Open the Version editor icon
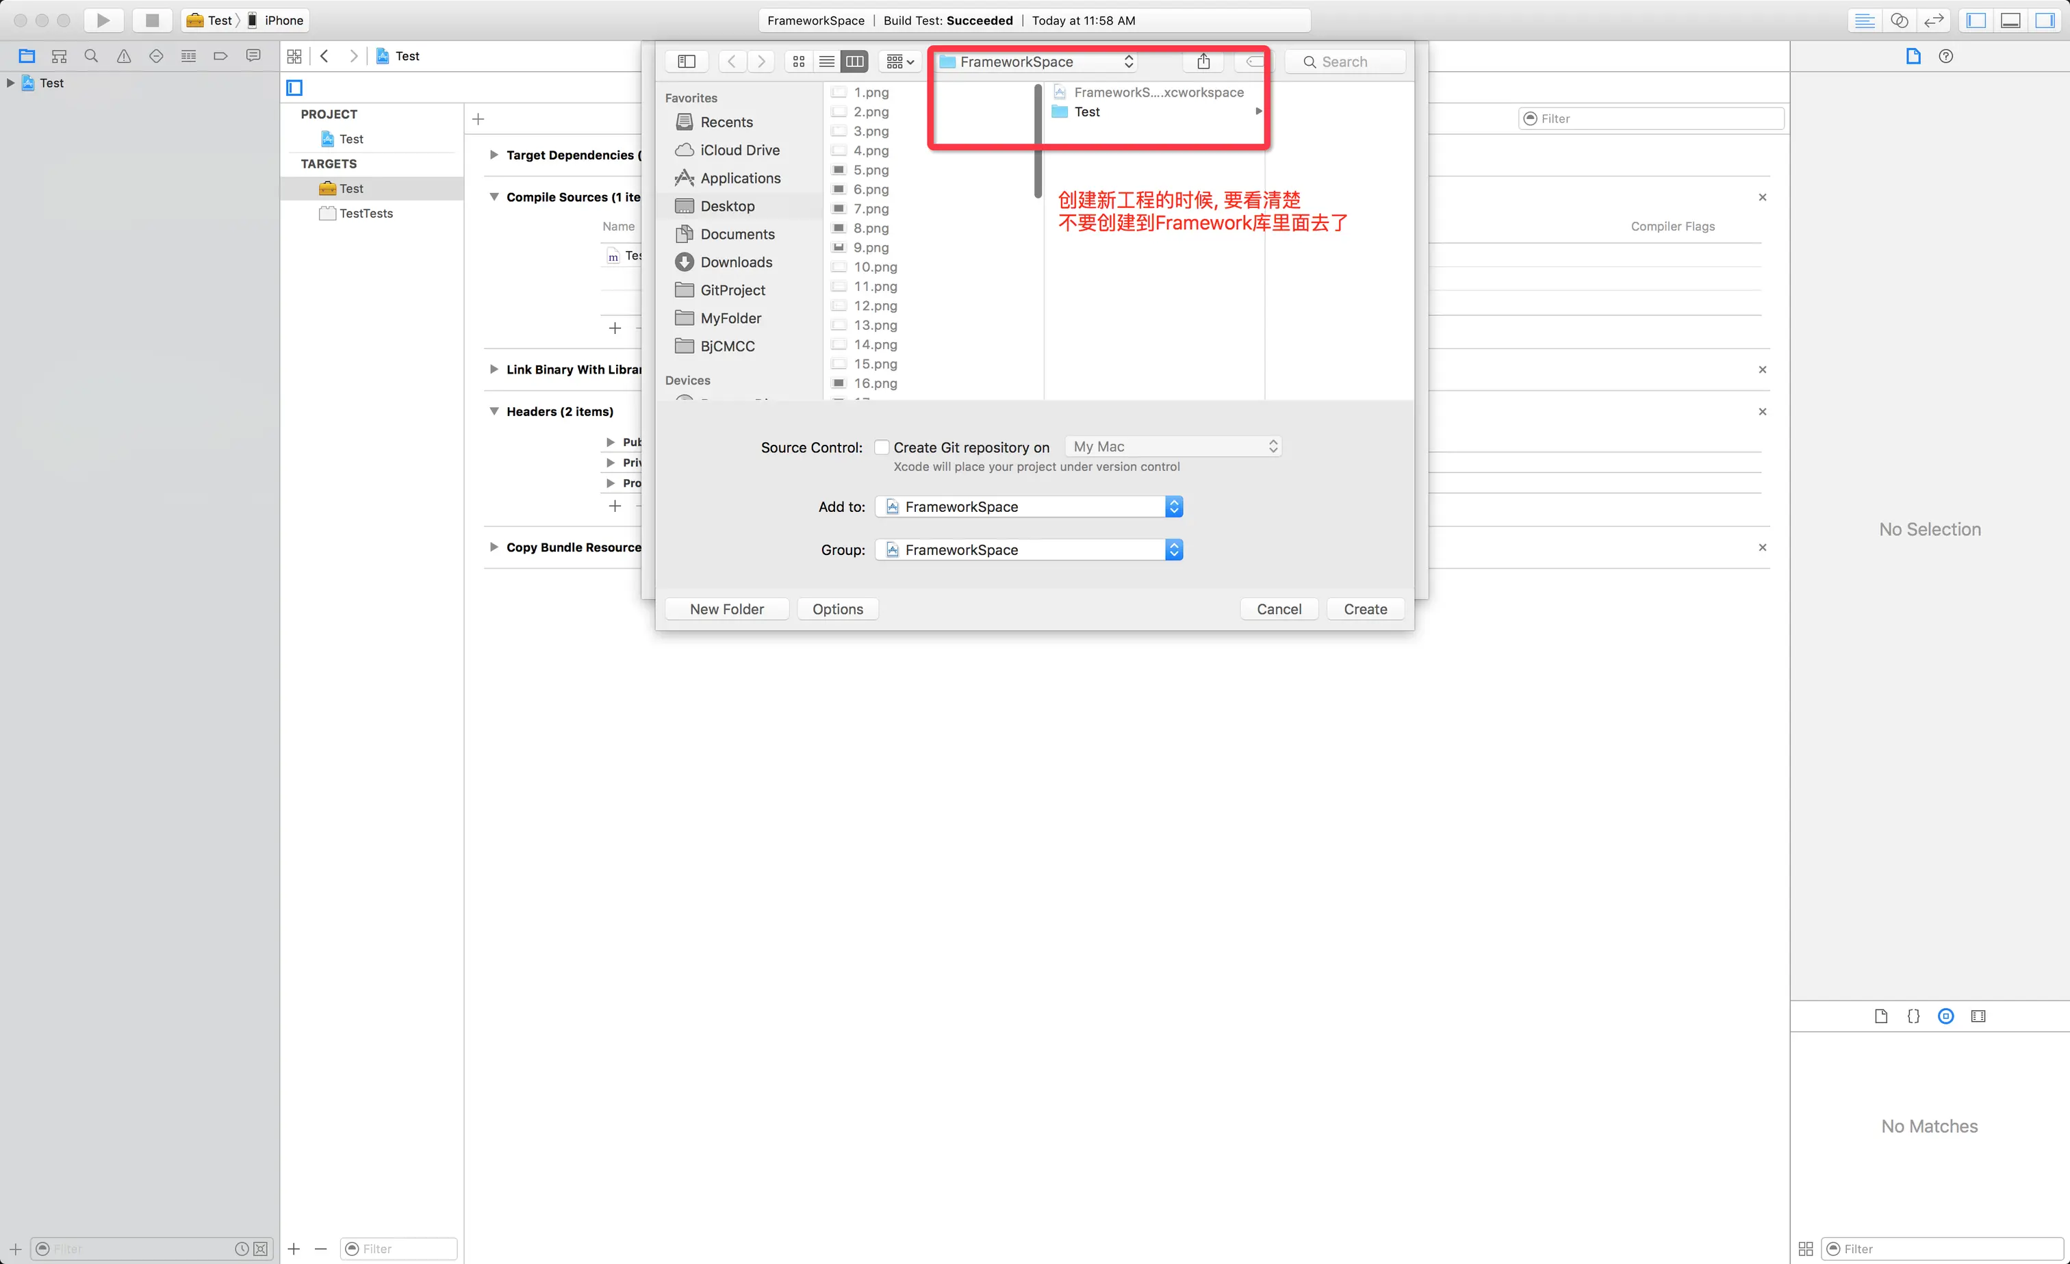Viewport: 2070px width, 1264px height. coord(1934,20)
